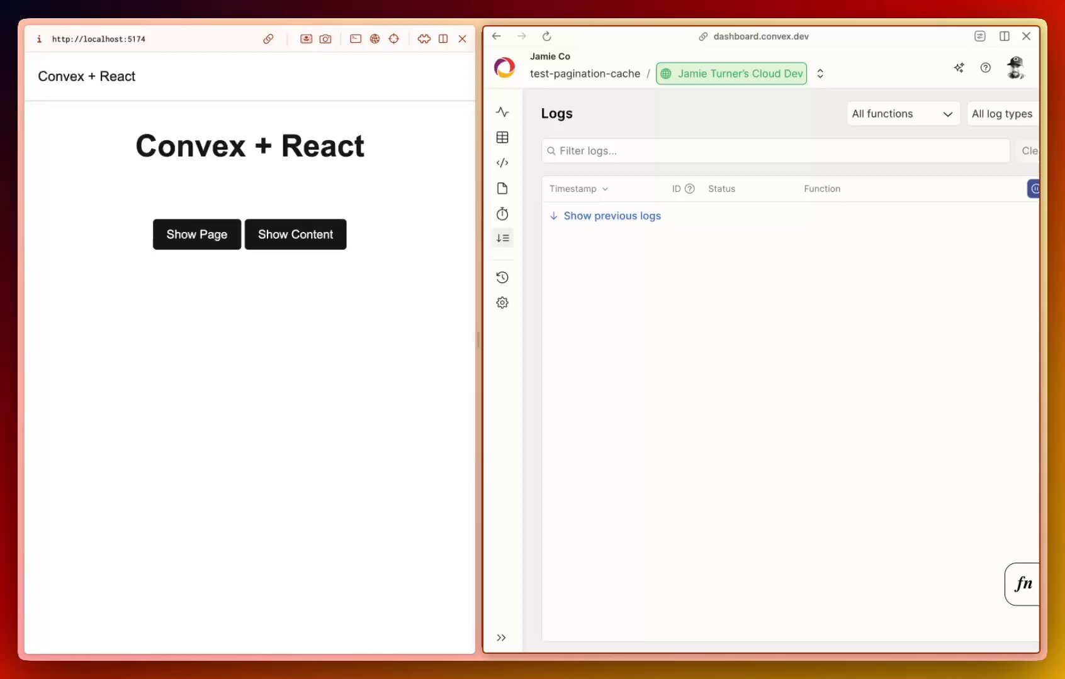1065x679 pixels.
Task: Select Jamie Turner's Cloud Dev deployment badge
Action: [x=731, y=74]
